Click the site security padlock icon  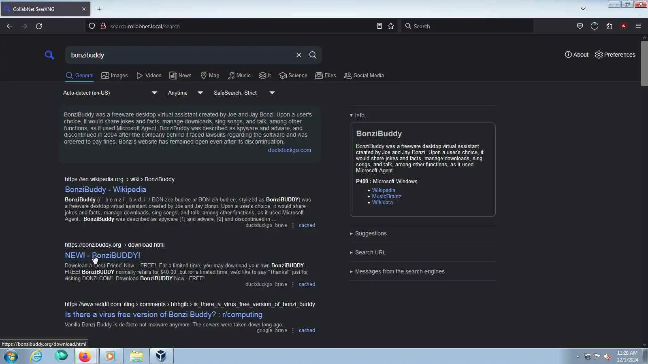(x=103, y=26)
